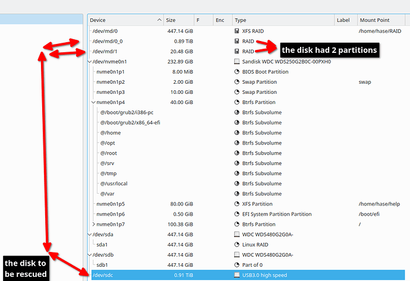
Task: Expand the nvme0n1p7 Btrfs partition
Action: tap(94, 225)
